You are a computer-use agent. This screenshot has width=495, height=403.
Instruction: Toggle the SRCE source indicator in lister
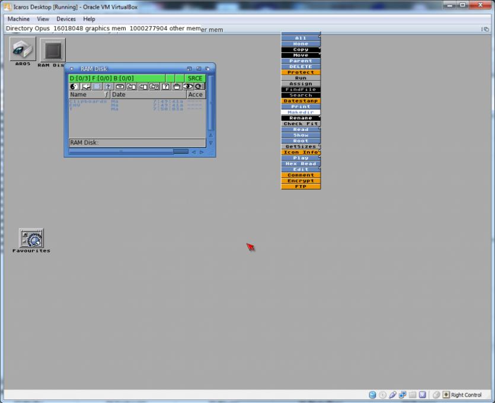point(195,78)
